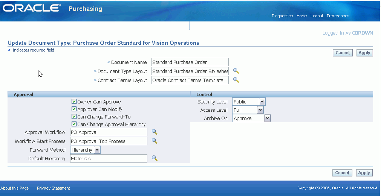Open the Forward Method dropdown

click(85, 150)
